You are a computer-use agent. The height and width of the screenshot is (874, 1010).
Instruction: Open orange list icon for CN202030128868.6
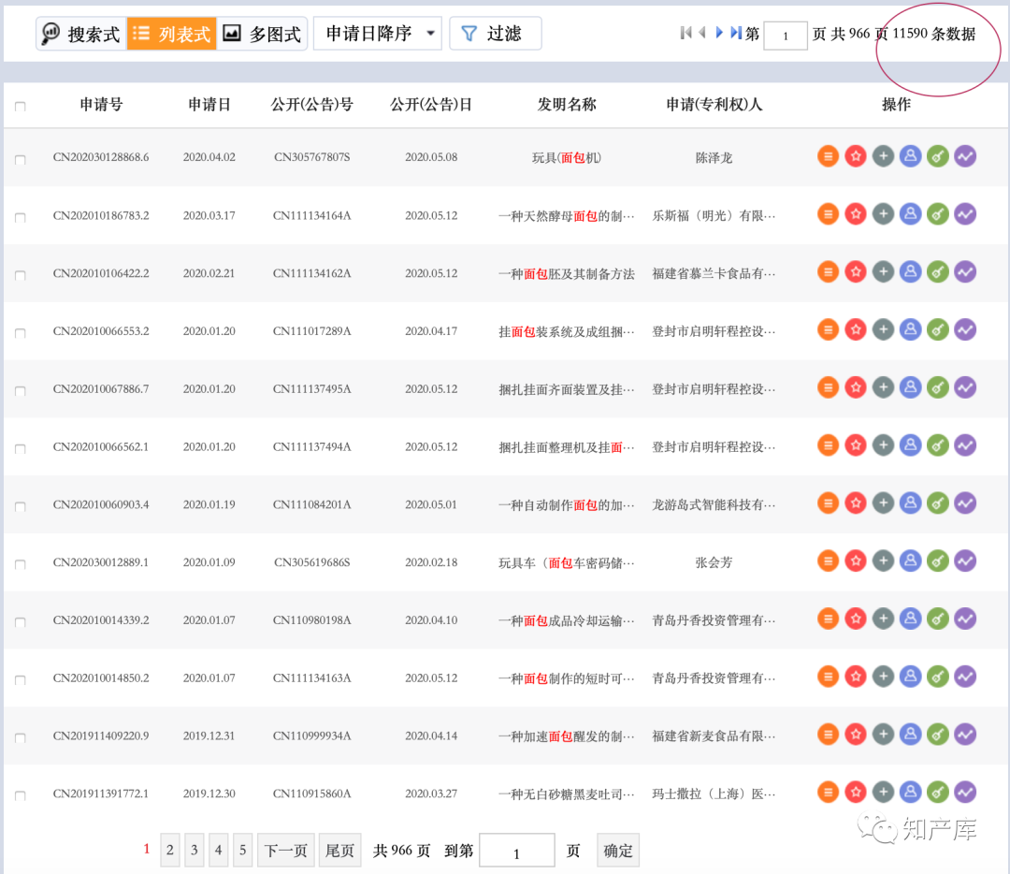(x=828, y=156)
